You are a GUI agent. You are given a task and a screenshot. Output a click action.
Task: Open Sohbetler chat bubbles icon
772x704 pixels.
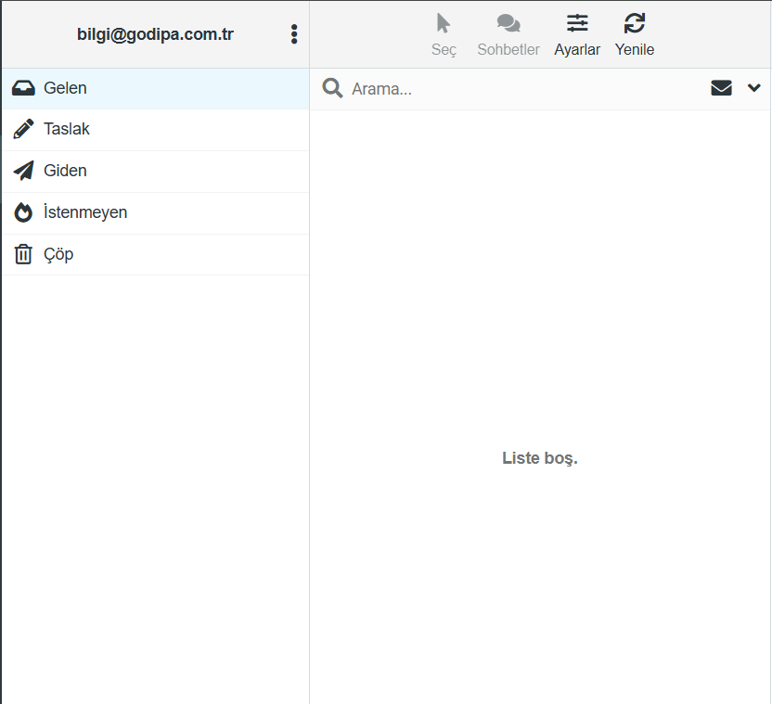(x=508, y=23)
